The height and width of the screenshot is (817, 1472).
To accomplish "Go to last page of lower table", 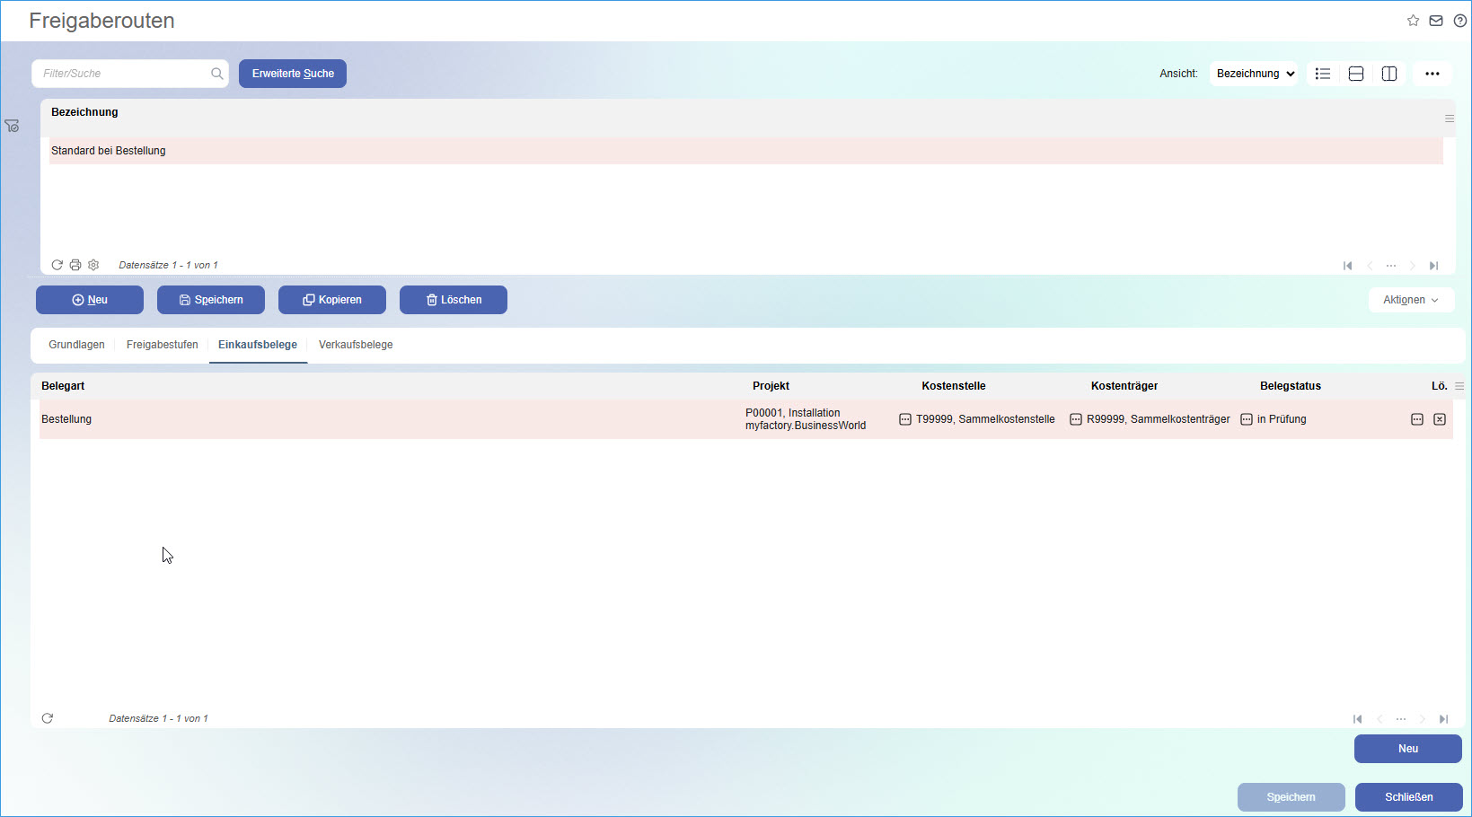I will pos(1444,719).
